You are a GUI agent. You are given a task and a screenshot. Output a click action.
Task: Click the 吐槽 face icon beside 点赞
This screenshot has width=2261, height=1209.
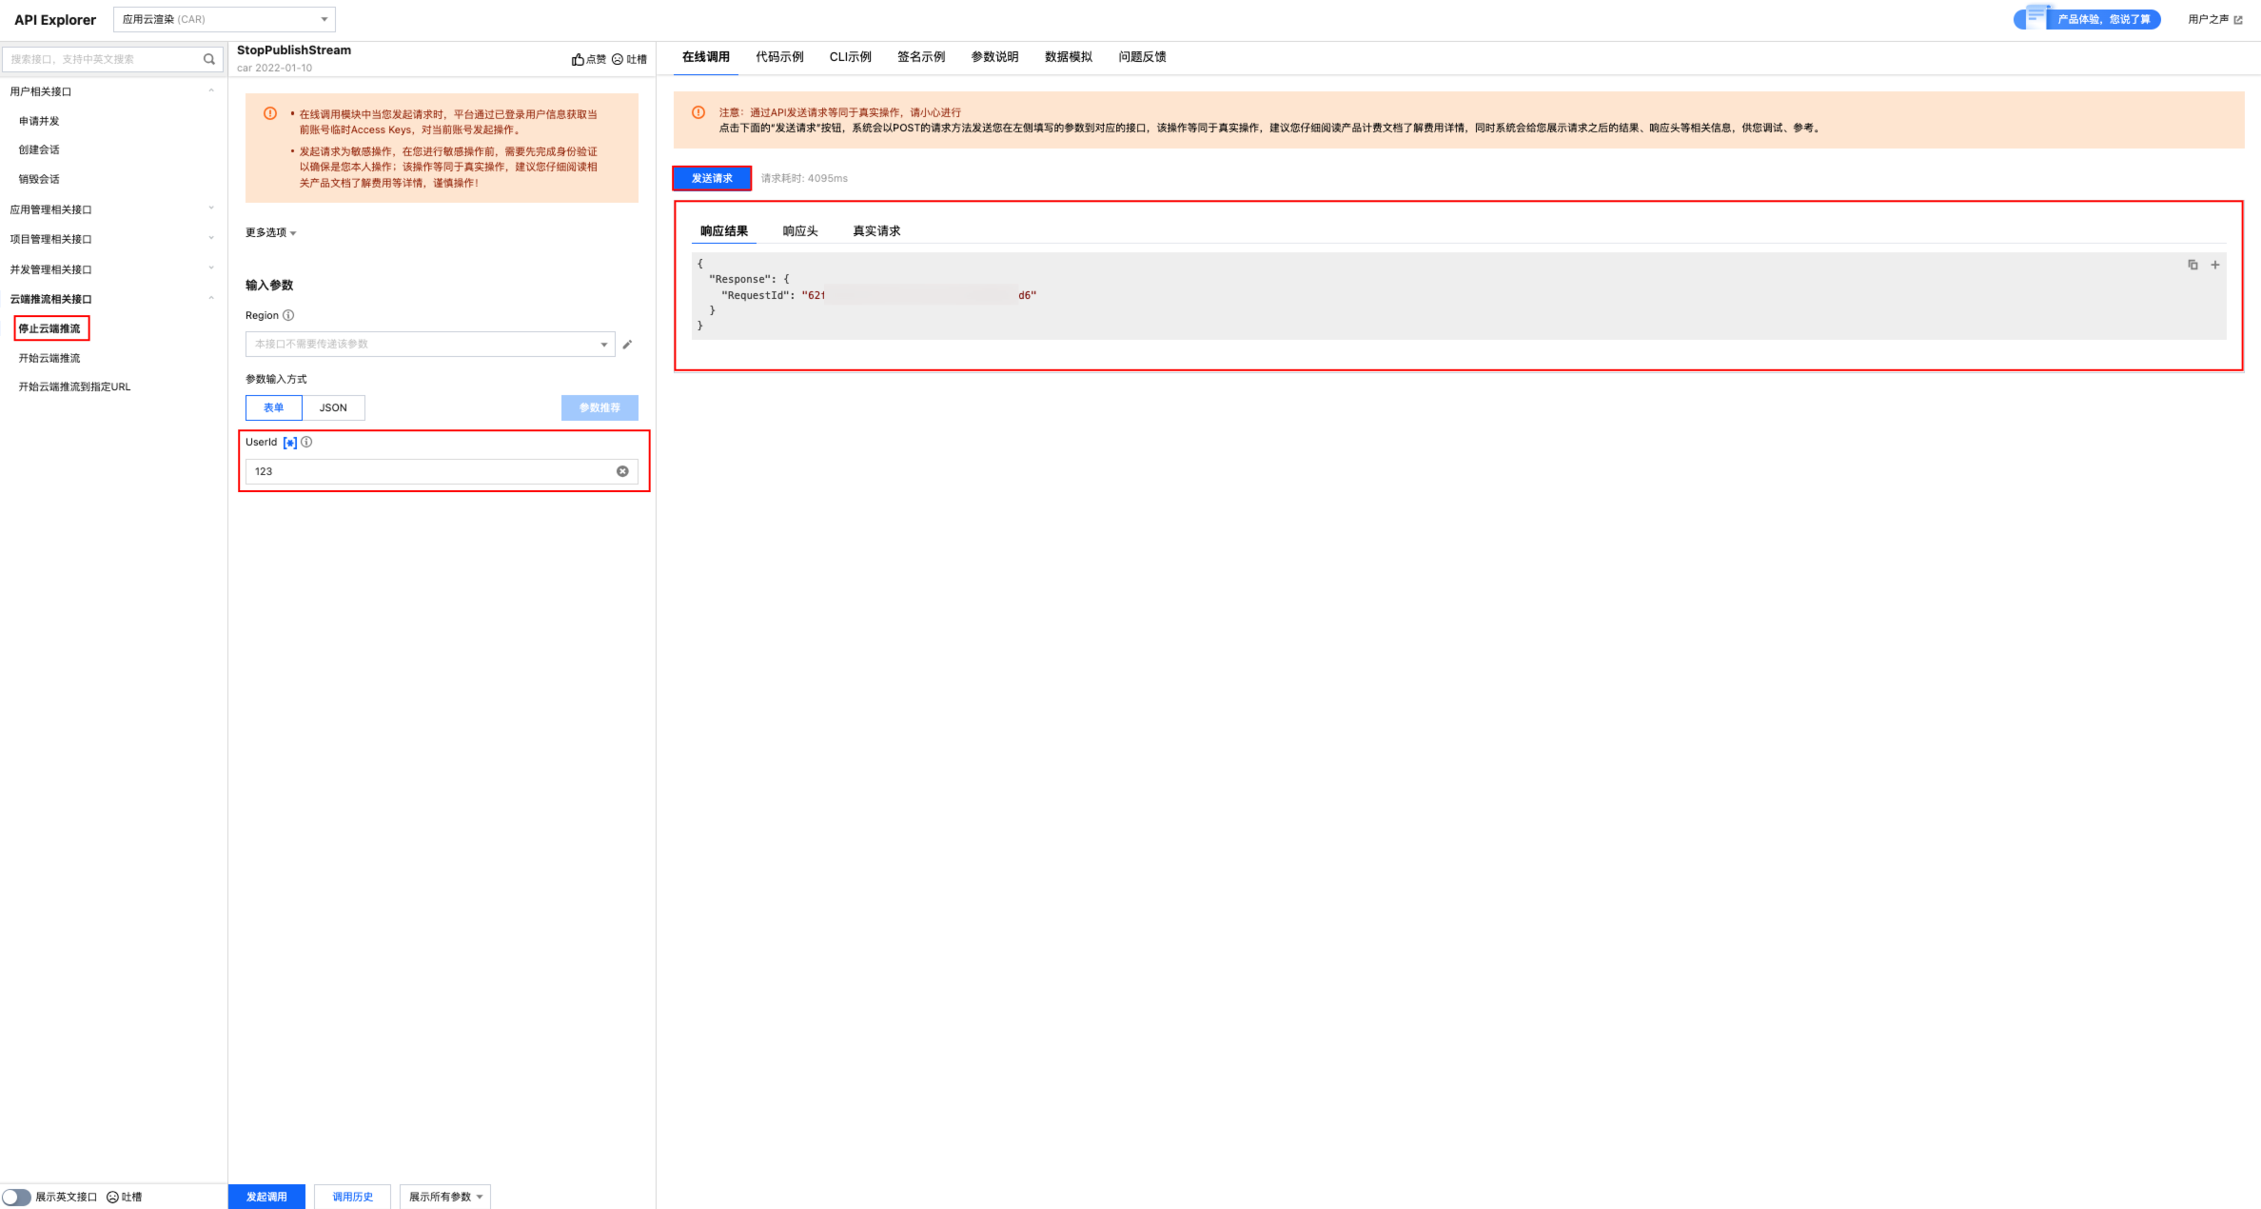pos(618,59)
